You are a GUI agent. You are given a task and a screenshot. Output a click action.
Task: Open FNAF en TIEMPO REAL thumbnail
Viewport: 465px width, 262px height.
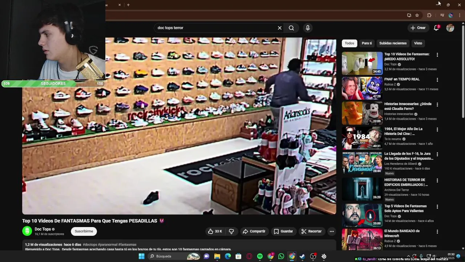[362, 88]
